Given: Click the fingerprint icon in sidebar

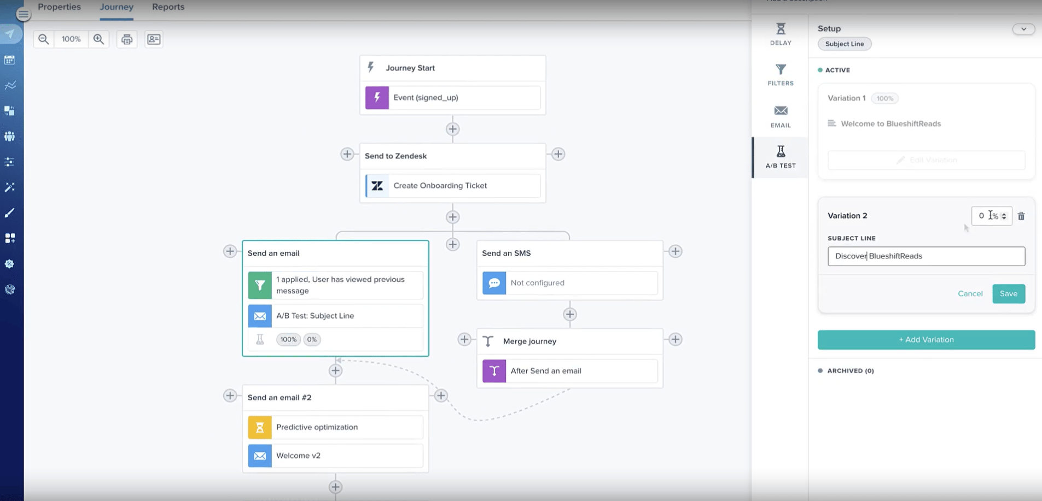Looking at the screenshot, I should [10, 290].
